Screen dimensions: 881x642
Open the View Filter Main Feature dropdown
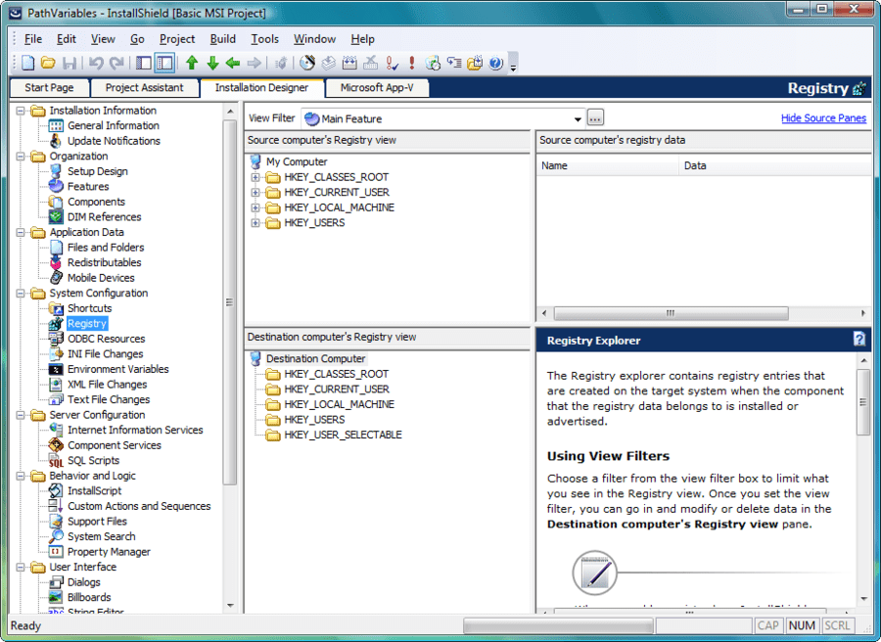(577, 119)
